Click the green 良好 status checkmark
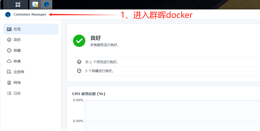260x131 pixels. 79,41
